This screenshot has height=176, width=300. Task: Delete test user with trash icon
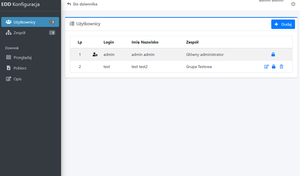pyautogui.click(x=281, y=67)
